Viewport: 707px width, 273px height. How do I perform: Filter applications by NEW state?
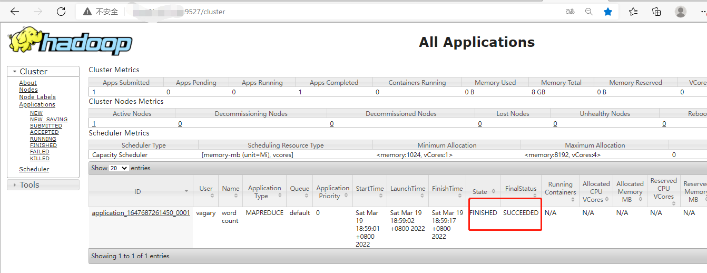tap(36, 113)
